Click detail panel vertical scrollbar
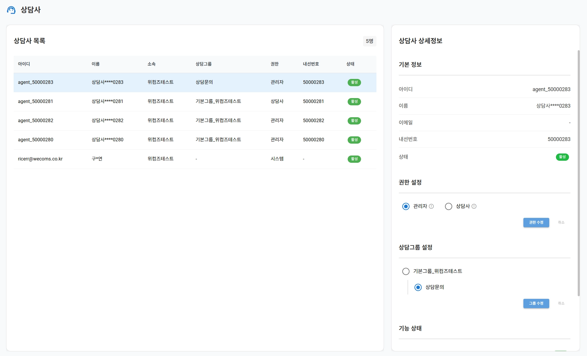The width and height of the screenshot is (587, 356). [578, 173]
